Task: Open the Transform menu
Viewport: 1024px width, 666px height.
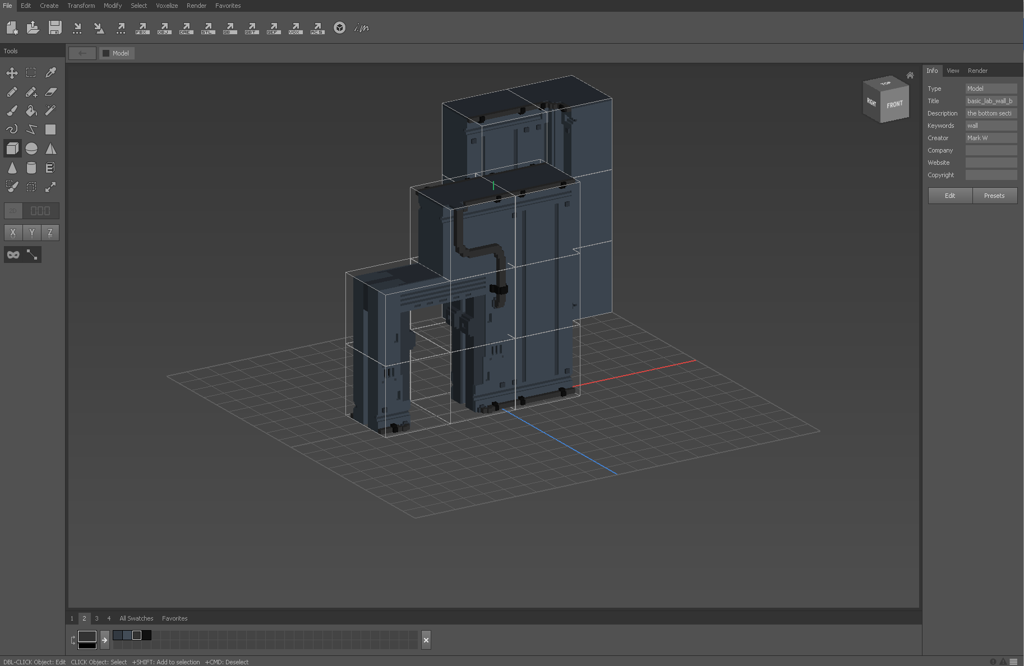Action: click(81, 6)
